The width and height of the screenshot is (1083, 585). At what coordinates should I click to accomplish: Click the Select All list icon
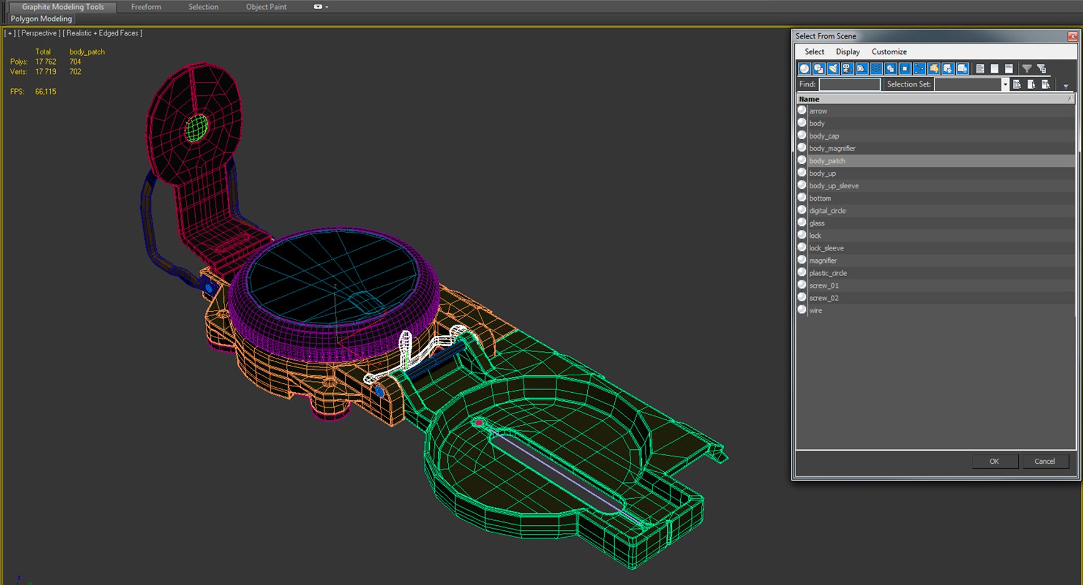980,69
